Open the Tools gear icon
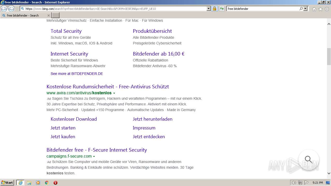 327,9
